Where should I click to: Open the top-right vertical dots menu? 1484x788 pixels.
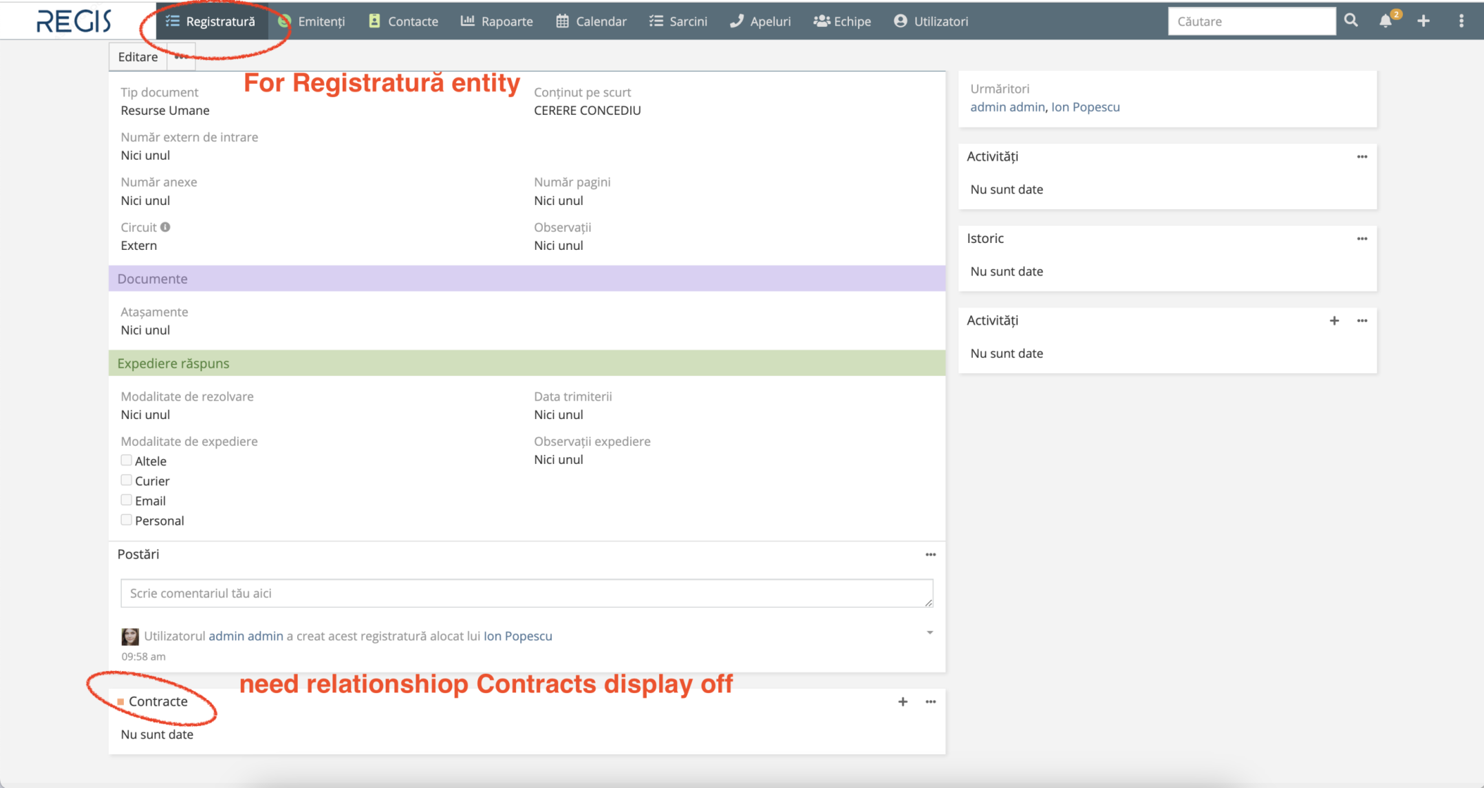1461,21
